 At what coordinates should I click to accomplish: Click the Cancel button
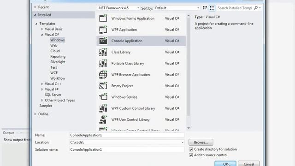point(248,164)
